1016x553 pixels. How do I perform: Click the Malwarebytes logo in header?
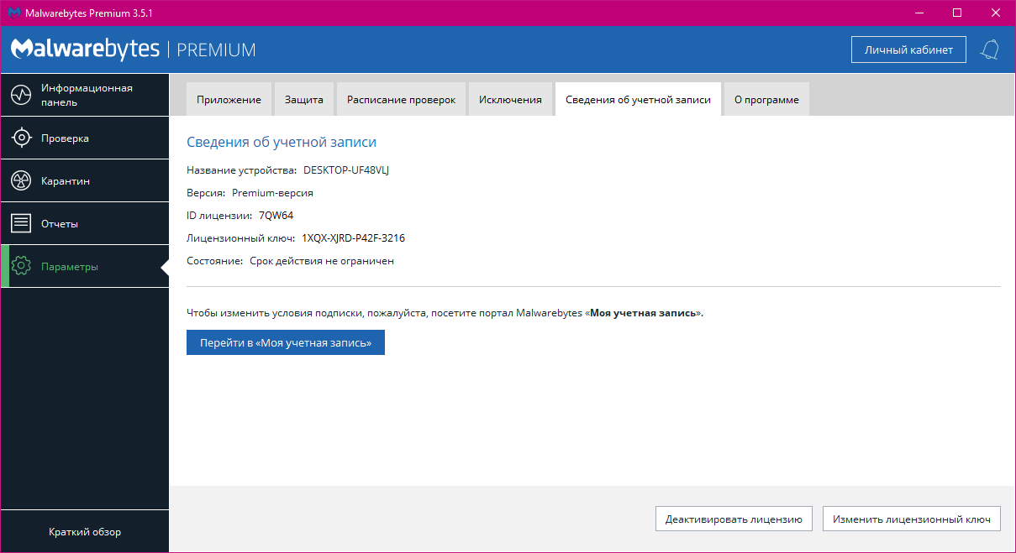(x=85, y=49)
